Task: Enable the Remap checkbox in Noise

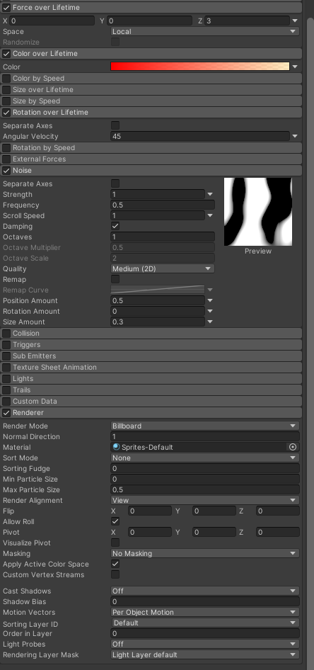Action: (115, 280)
